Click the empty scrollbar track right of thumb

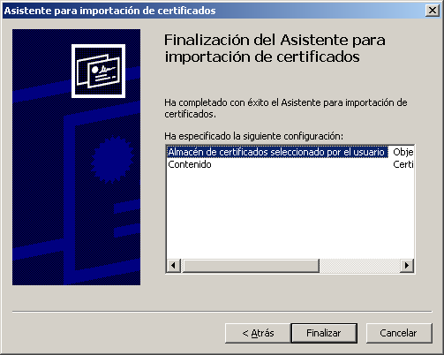point(360,266)
